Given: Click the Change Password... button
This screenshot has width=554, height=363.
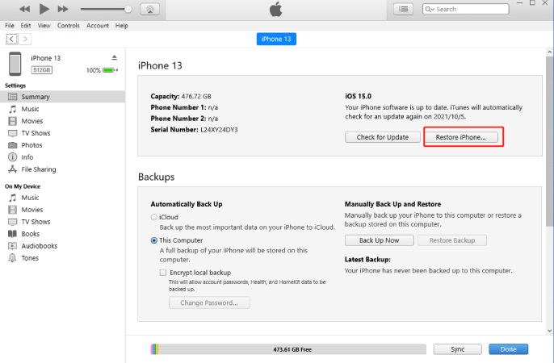Looking at the screenshot, I should (209, 302).
